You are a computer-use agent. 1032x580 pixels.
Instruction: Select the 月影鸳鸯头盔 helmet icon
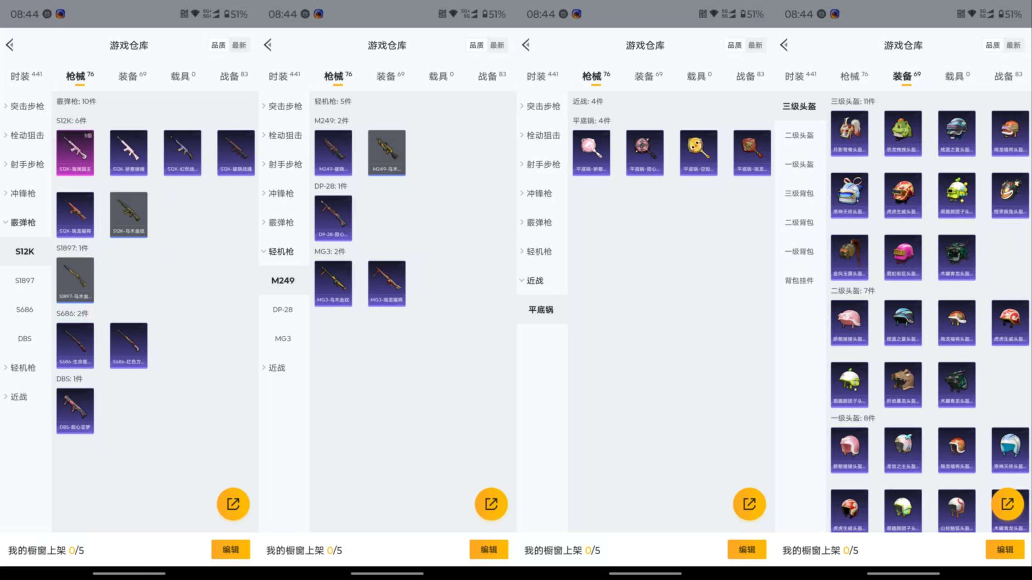[850, 133]
